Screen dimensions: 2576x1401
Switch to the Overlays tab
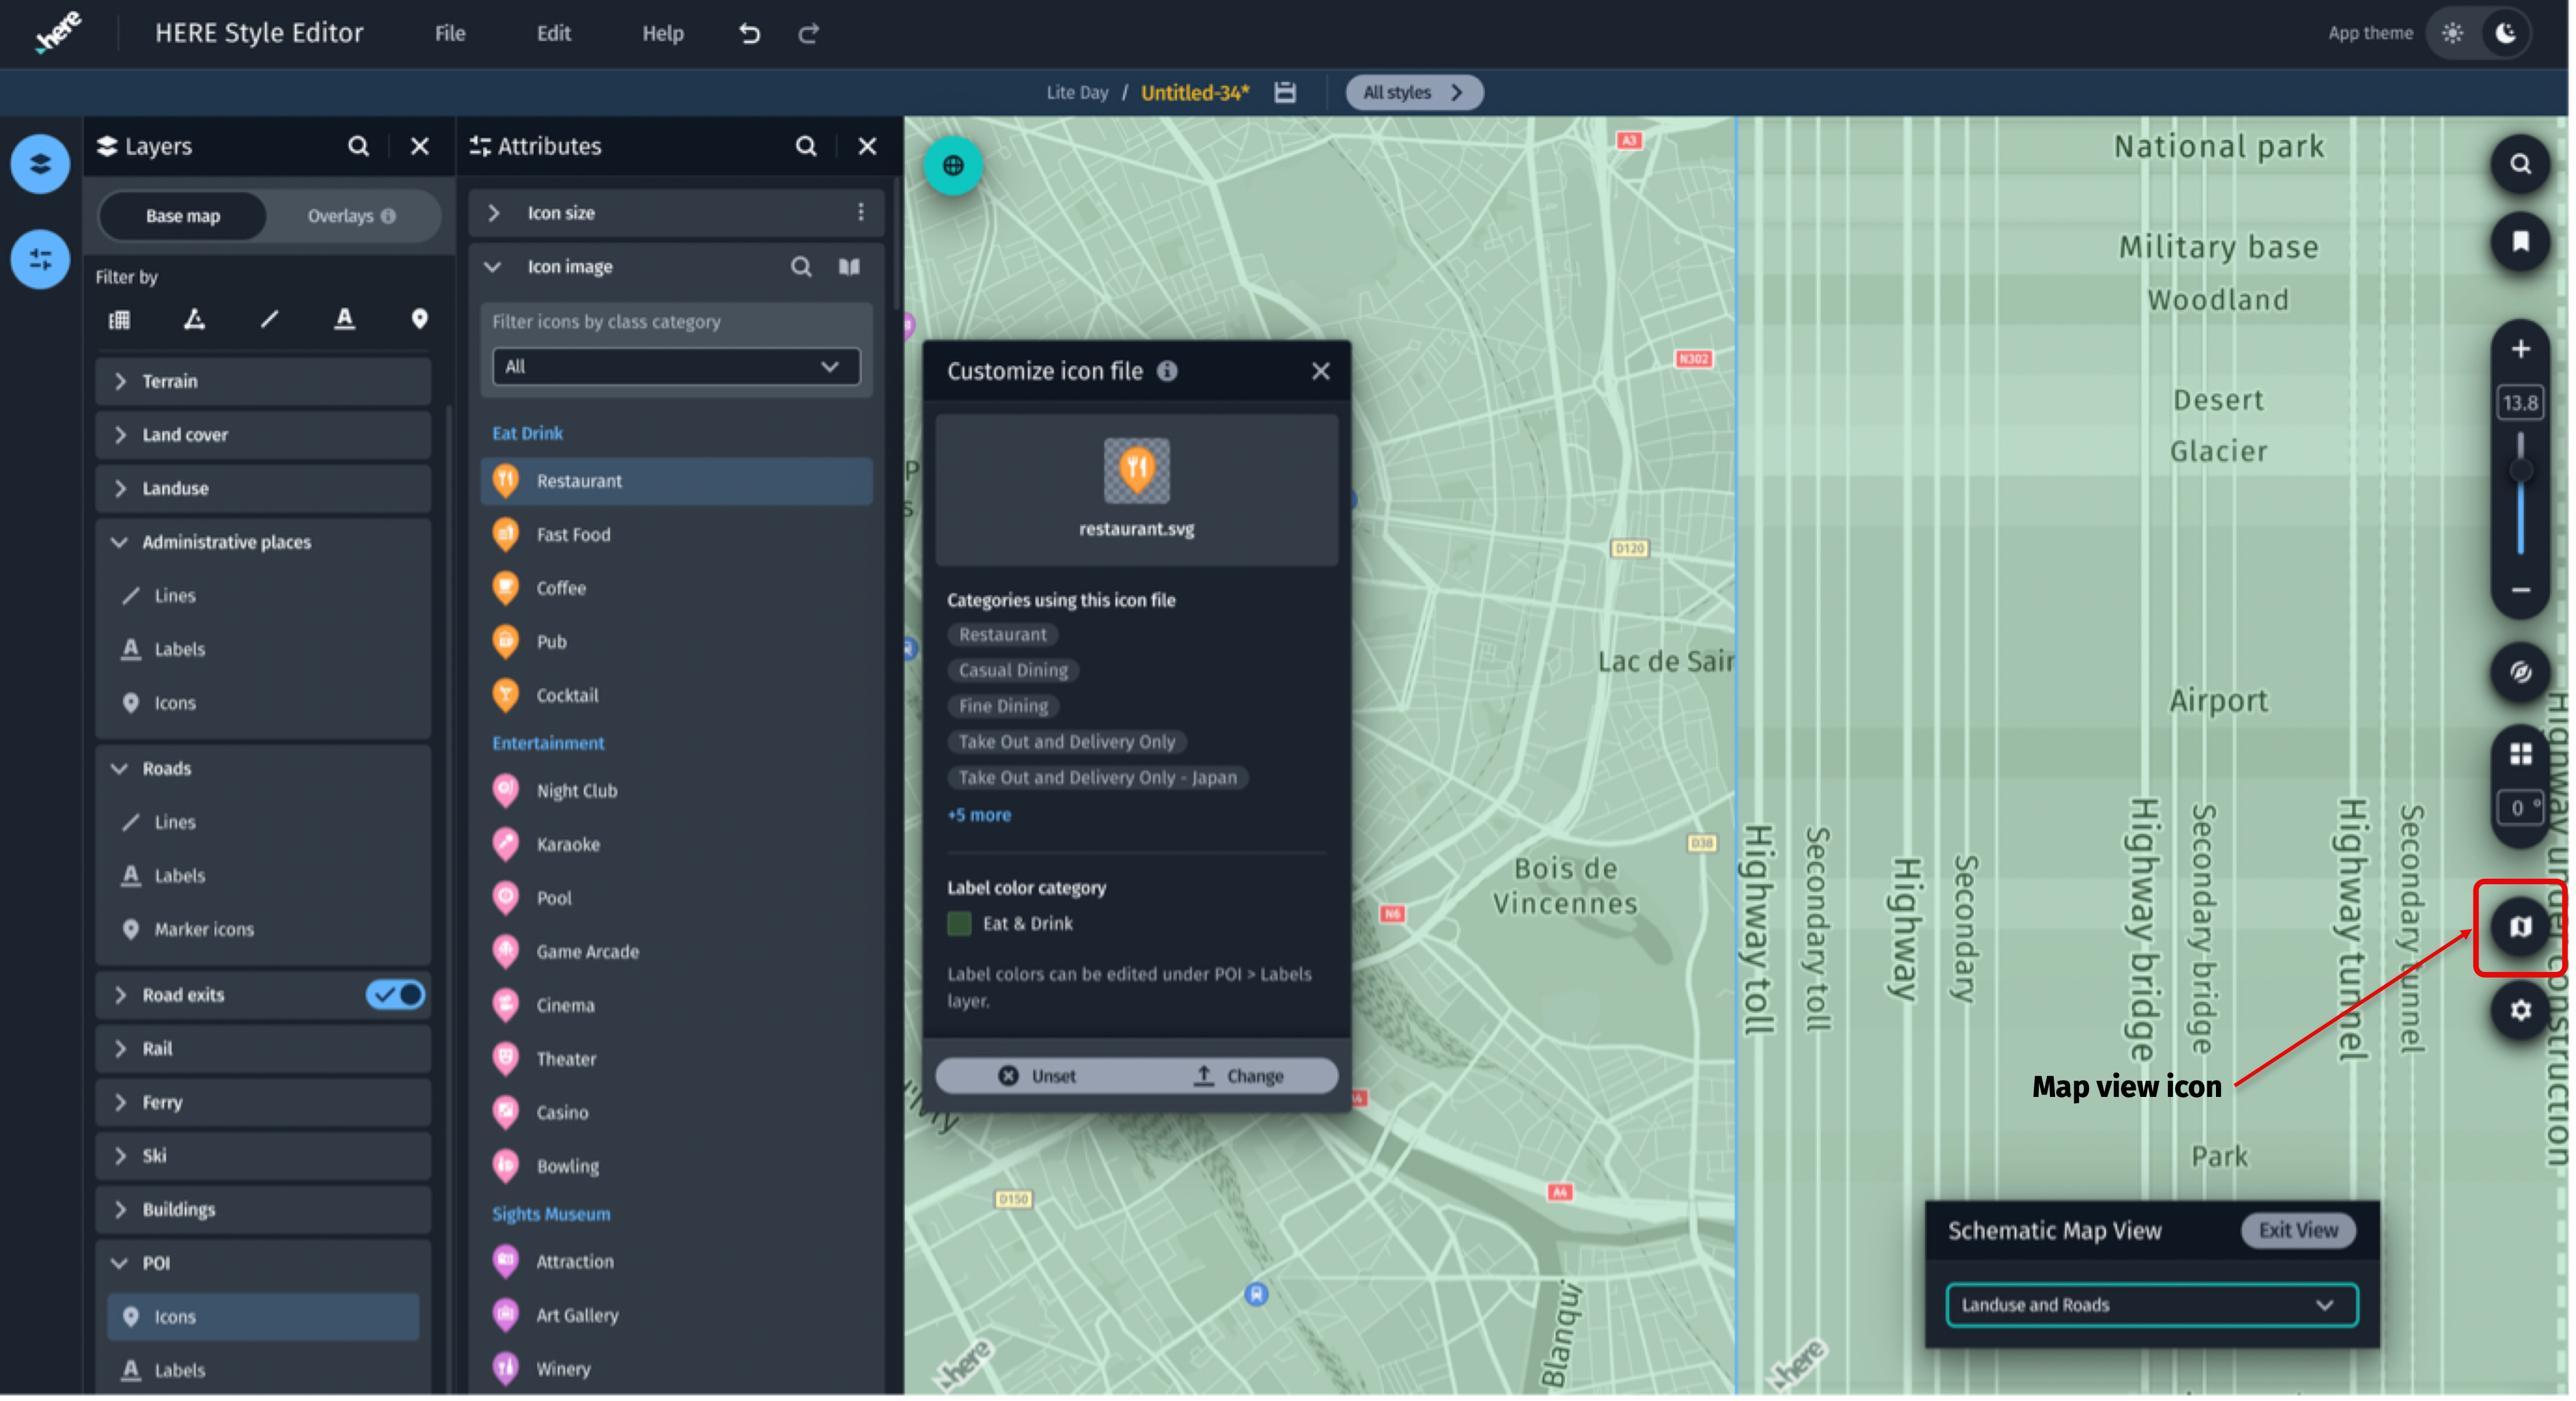click(351, 216)
